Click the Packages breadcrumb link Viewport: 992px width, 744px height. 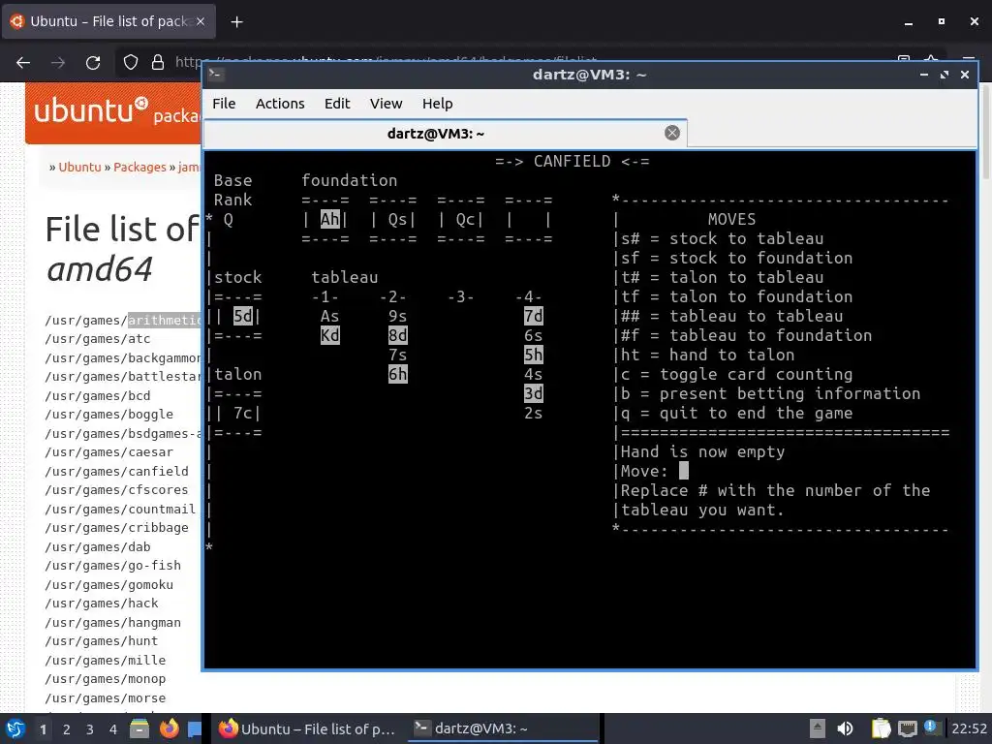[x=139, y=167]
